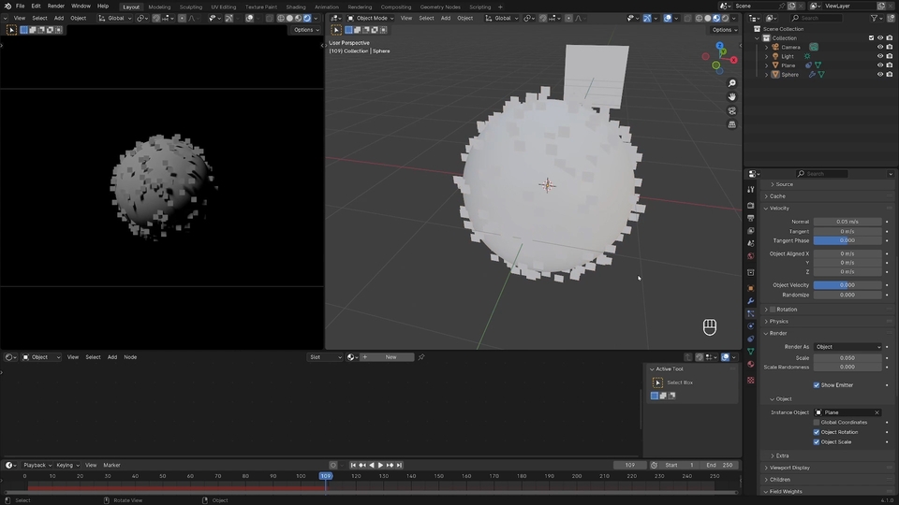The width and height of the screenshot is (899, 505).
Task: Open the Render properties tab icon
Action: [750, 205]
